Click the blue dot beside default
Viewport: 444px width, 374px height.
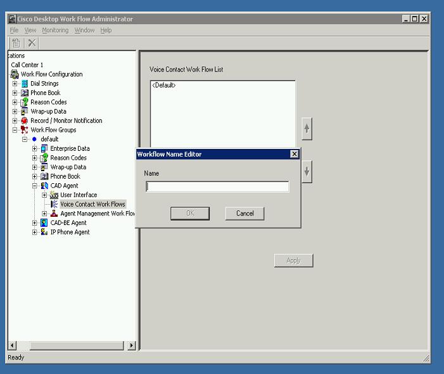pyautogui.click(x=35, y=139)
